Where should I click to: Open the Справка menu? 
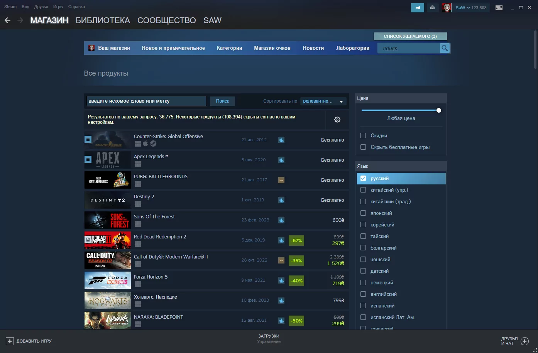coord(76,7)
